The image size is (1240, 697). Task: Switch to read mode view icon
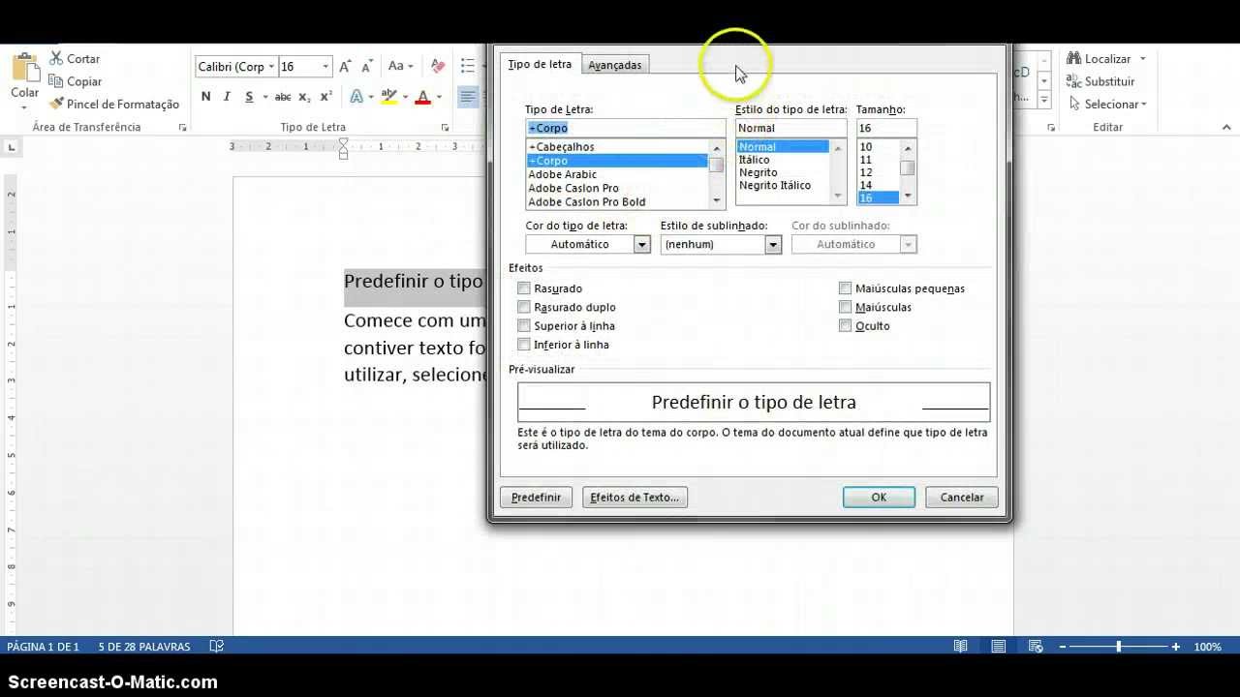[x=960, y=647]
